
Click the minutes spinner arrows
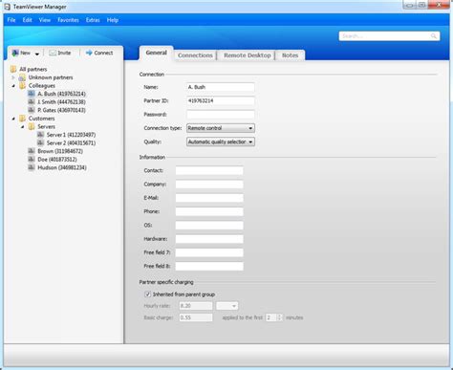coord(279,317)
